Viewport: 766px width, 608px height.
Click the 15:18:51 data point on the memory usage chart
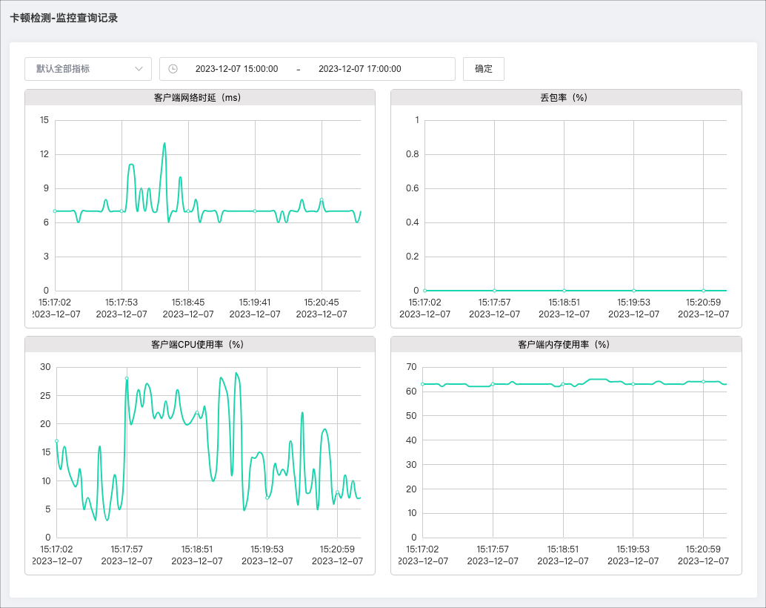point(563,384)
